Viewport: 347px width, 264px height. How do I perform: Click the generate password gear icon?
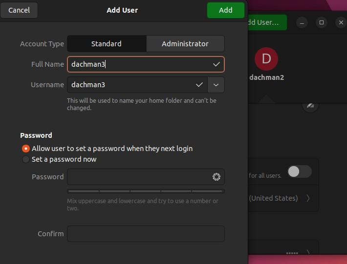(x=217, y=177)
